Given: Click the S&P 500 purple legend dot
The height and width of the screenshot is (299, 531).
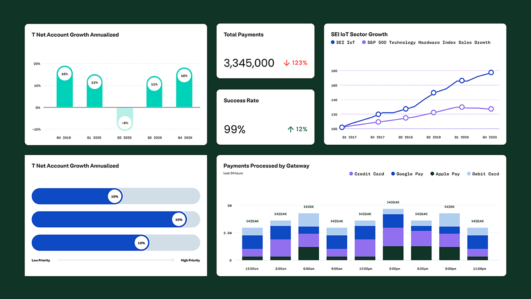Looking at the screenshot, I should [364, 42].
